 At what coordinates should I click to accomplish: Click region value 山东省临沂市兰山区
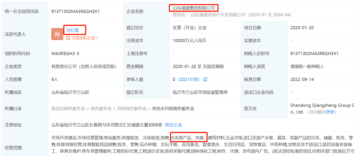tap(70, 93)
